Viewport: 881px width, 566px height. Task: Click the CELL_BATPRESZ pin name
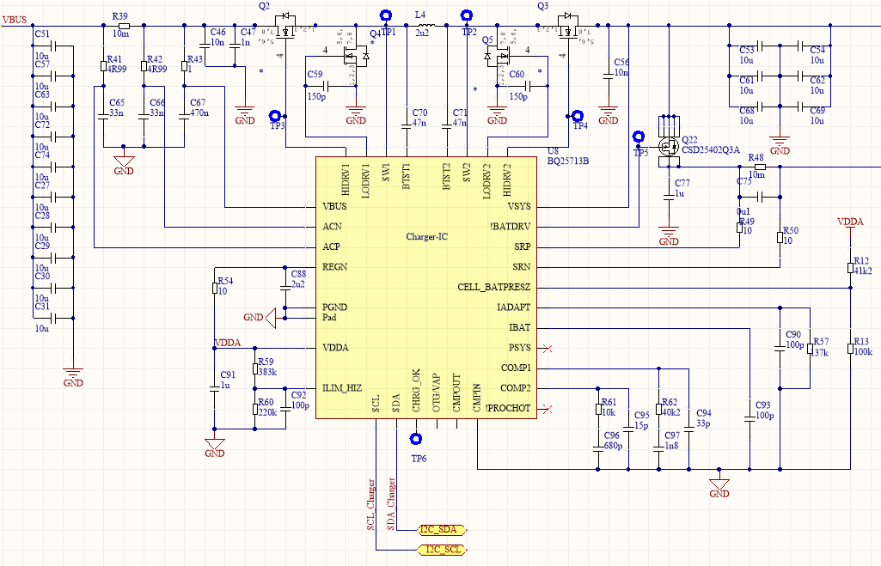point(494,287)
